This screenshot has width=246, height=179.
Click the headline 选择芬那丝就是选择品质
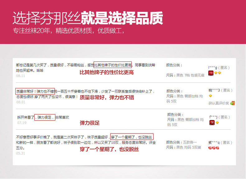88,18
